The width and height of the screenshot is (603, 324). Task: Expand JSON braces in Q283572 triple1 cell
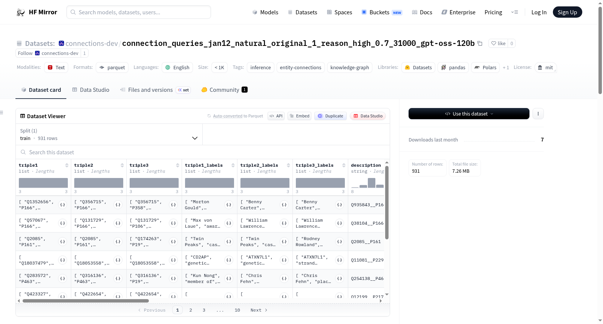pyautogui.click(x=63, y=278)
